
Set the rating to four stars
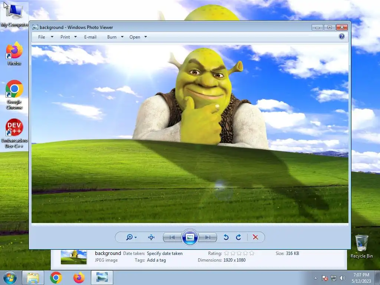[246, 253]
